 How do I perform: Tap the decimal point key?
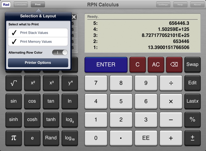[x=121, y=138]
